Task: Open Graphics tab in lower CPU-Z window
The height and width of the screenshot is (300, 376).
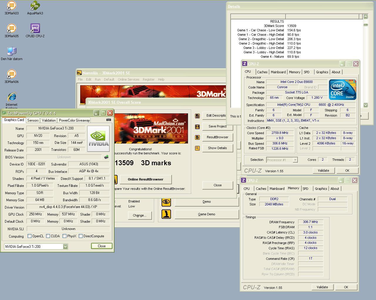Action: [321, 189]
